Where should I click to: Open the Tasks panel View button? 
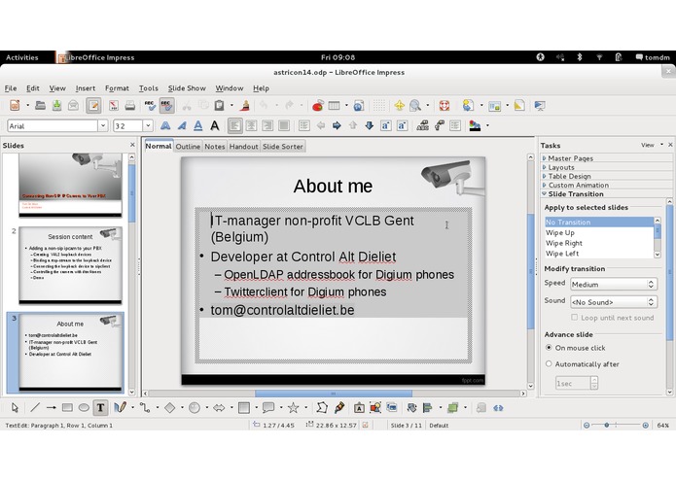(652, 145)
